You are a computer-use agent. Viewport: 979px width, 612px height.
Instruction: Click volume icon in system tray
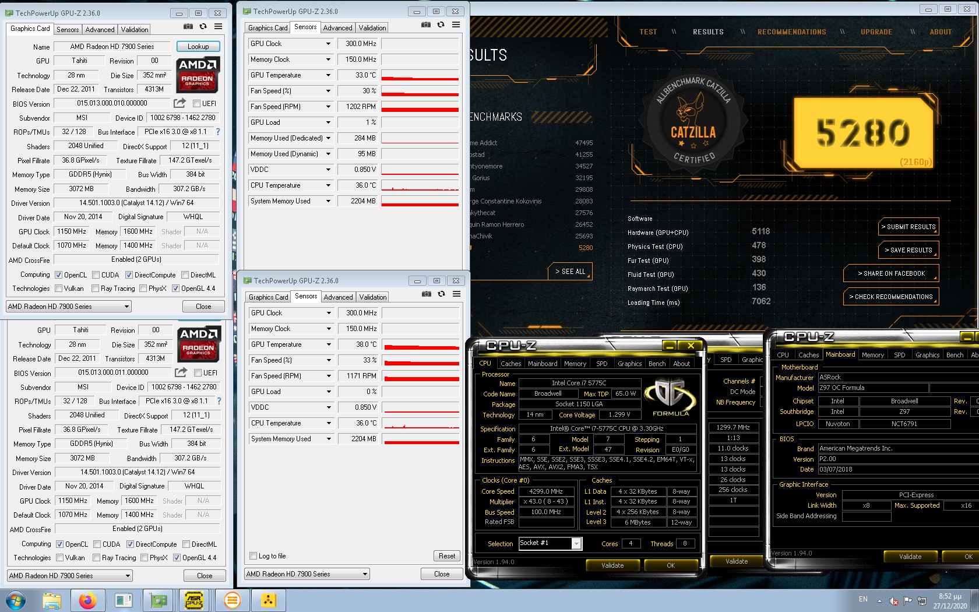(893, 601)
